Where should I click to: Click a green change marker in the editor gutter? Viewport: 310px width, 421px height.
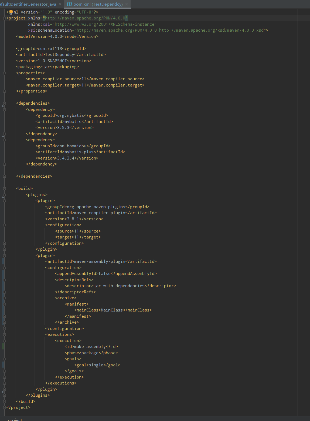(x=2, y=346)
